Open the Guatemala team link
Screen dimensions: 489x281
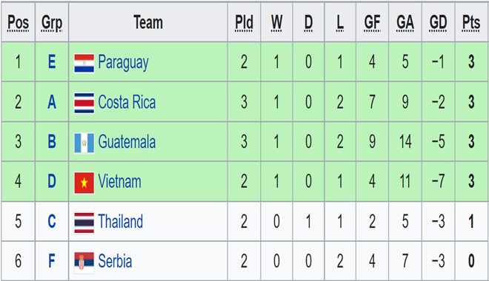127,141
